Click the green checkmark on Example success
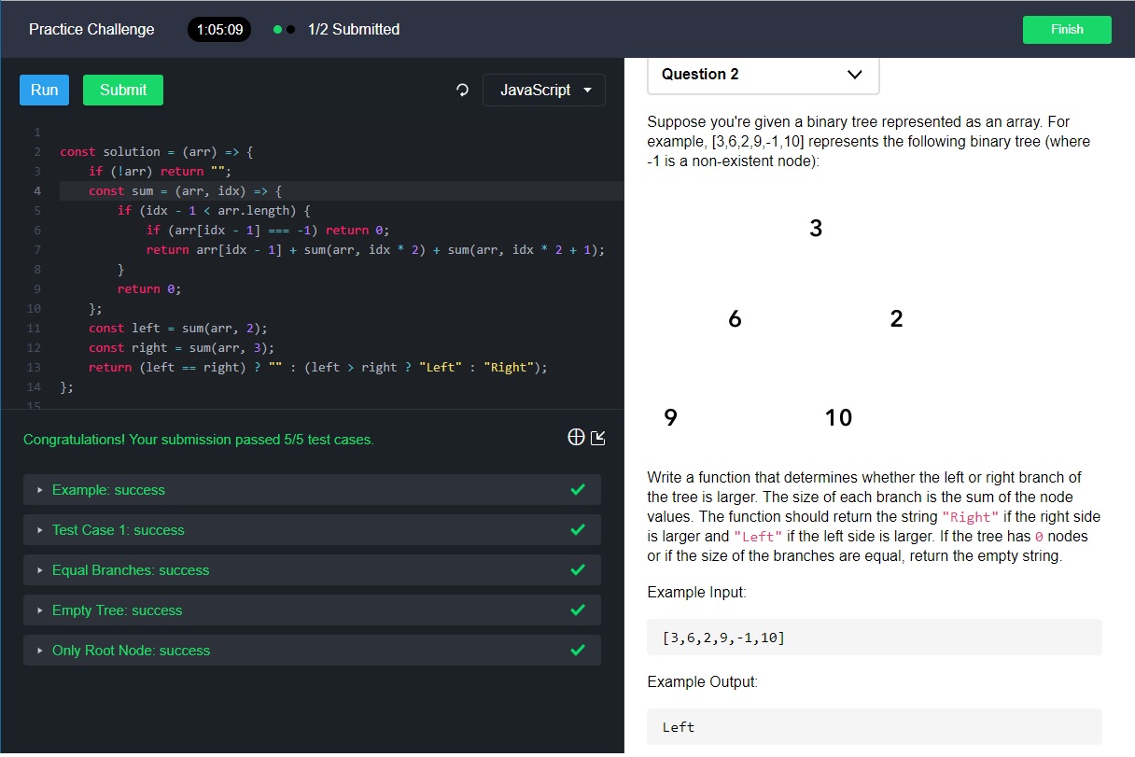The width and height of the screenshot is (1135, 757). [577, 489]
